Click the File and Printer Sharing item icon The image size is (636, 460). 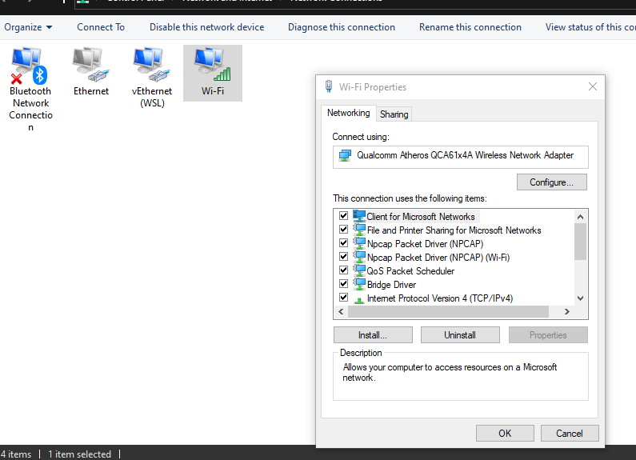point(359,230)
